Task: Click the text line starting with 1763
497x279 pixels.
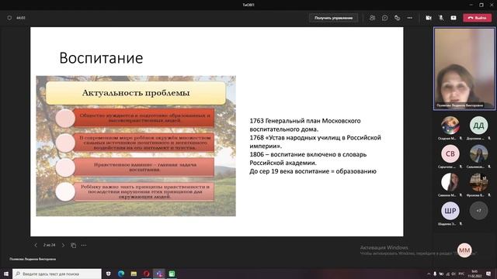Action: point(305,121)
